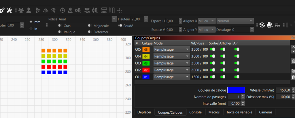Align objects along horizontal center icon
This screenshot has height=118, width=295.
(x=78, y=10)
